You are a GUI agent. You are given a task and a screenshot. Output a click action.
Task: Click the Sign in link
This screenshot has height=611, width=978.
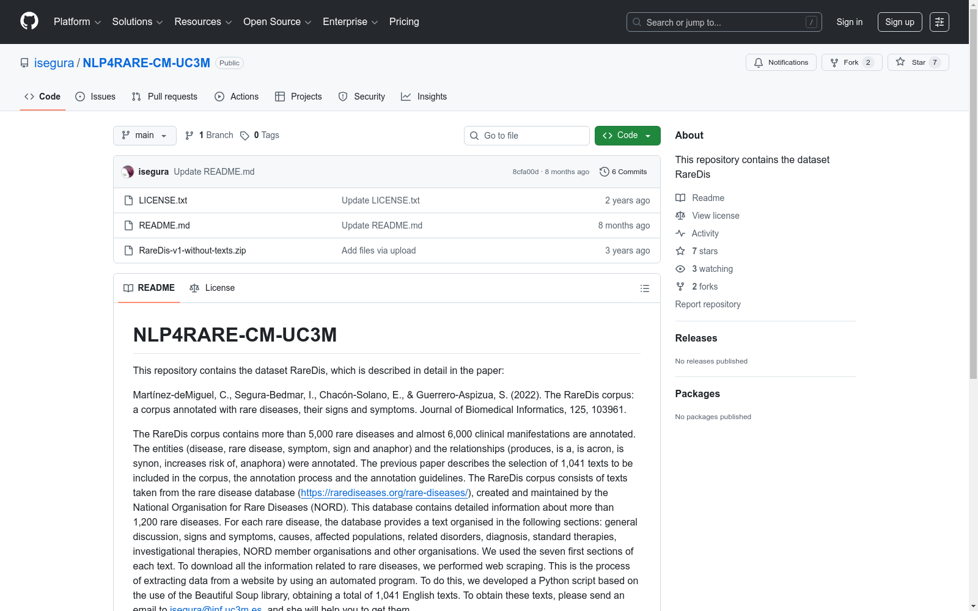coord(850,22)
